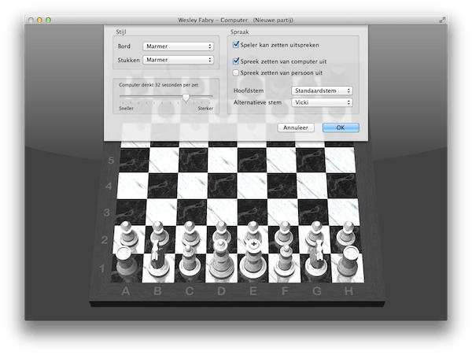Click the A5 square on the board
This screenshot has width=472, height=355.
point(135,160)
